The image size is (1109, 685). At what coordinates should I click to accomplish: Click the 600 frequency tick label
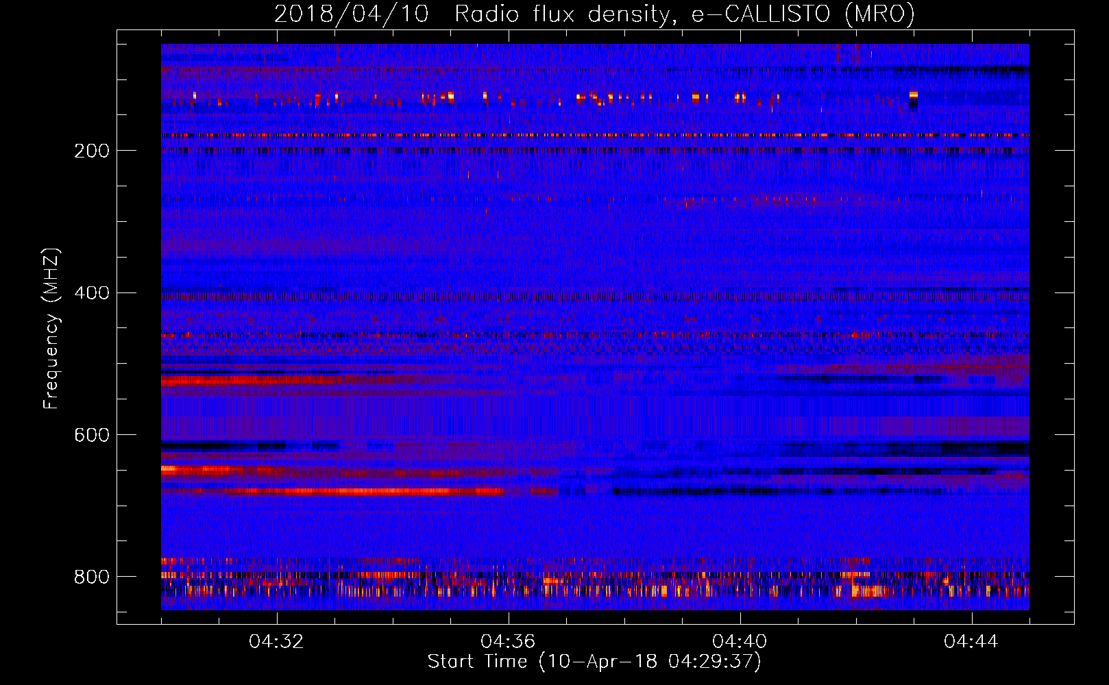coord(92,436)
